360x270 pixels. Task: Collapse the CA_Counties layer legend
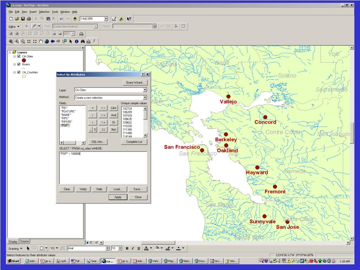[x=14, y=72]
